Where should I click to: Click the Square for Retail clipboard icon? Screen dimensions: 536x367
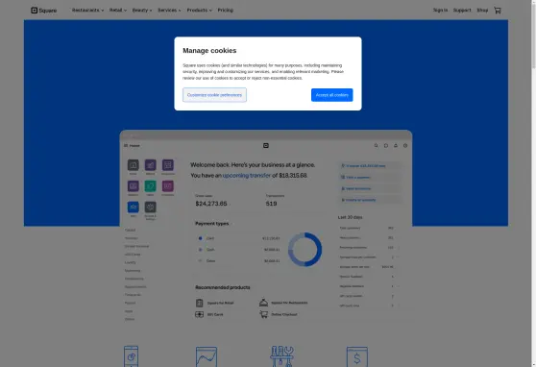pyautogui.click(x=199, y=303)
